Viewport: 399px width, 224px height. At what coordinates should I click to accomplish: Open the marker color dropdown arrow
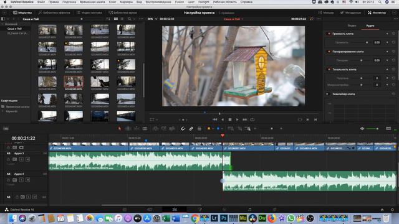222,129
